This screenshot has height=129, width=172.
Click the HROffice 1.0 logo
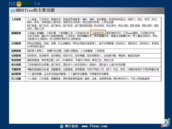point(24,4)
